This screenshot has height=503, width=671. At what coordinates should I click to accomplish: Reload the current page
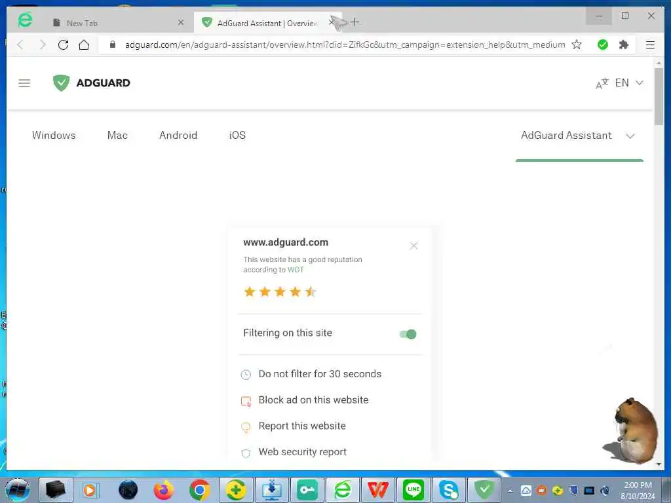[x=64, y=45]
